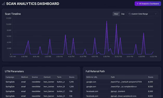Image resolution: width=163 pixels, height=98 pixels.
Task: Click the plus icon in All Analytics Dashboard button
Action: [138, 4]
